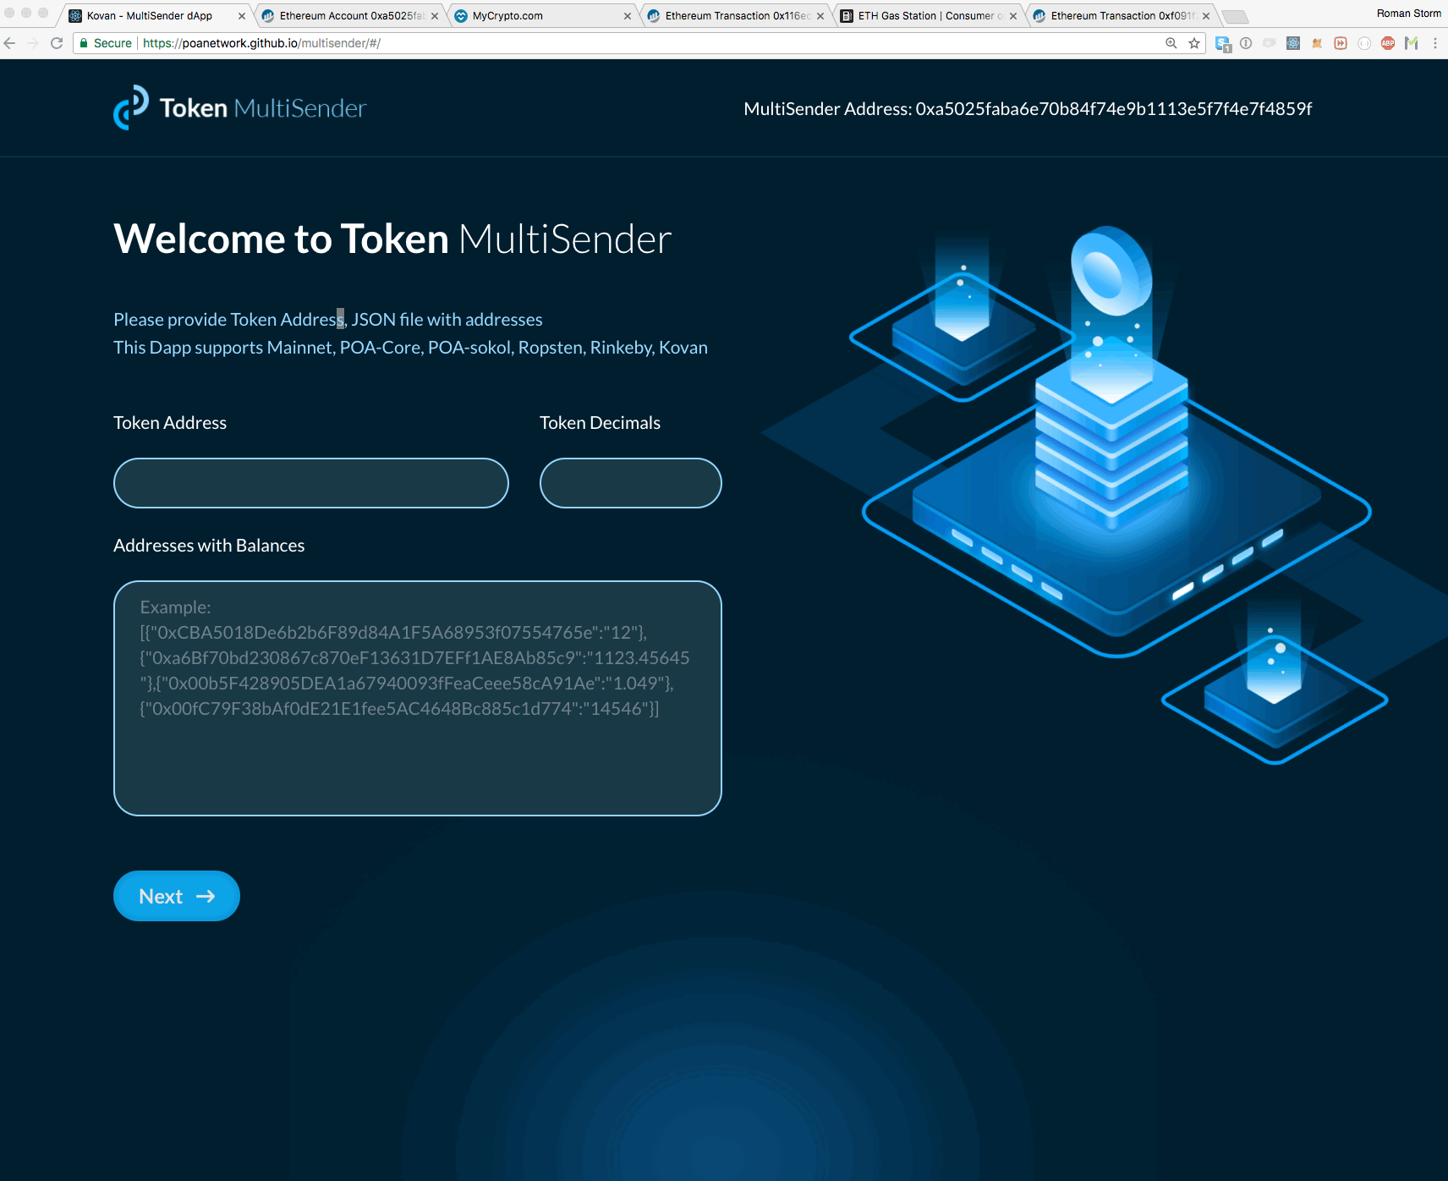
Task: Click the 'Welcome to Token MultiSender' heading
Action: [392, 239]
